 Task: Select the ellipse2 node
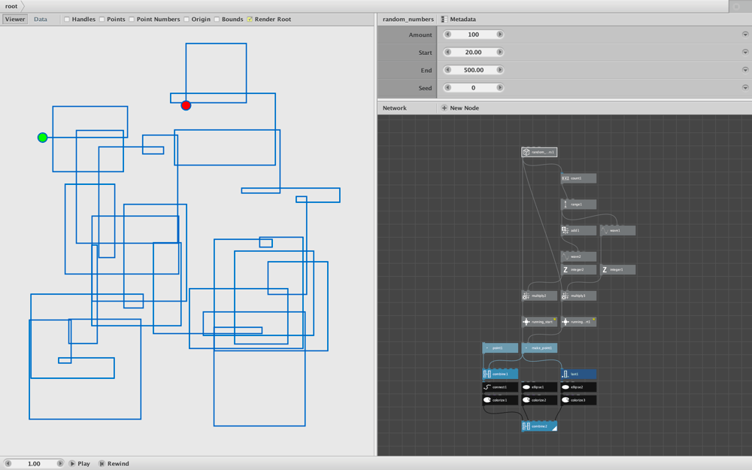[578, 387]
